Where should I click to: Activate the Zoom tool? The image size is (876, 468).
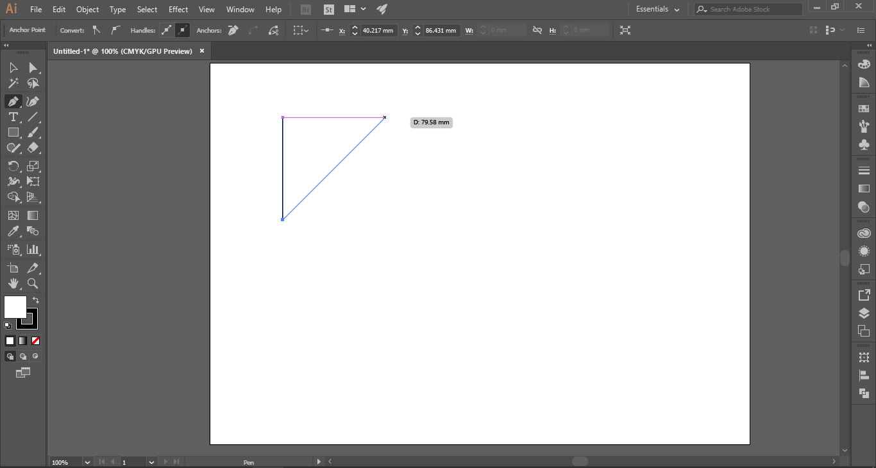[x=33, y=283]
